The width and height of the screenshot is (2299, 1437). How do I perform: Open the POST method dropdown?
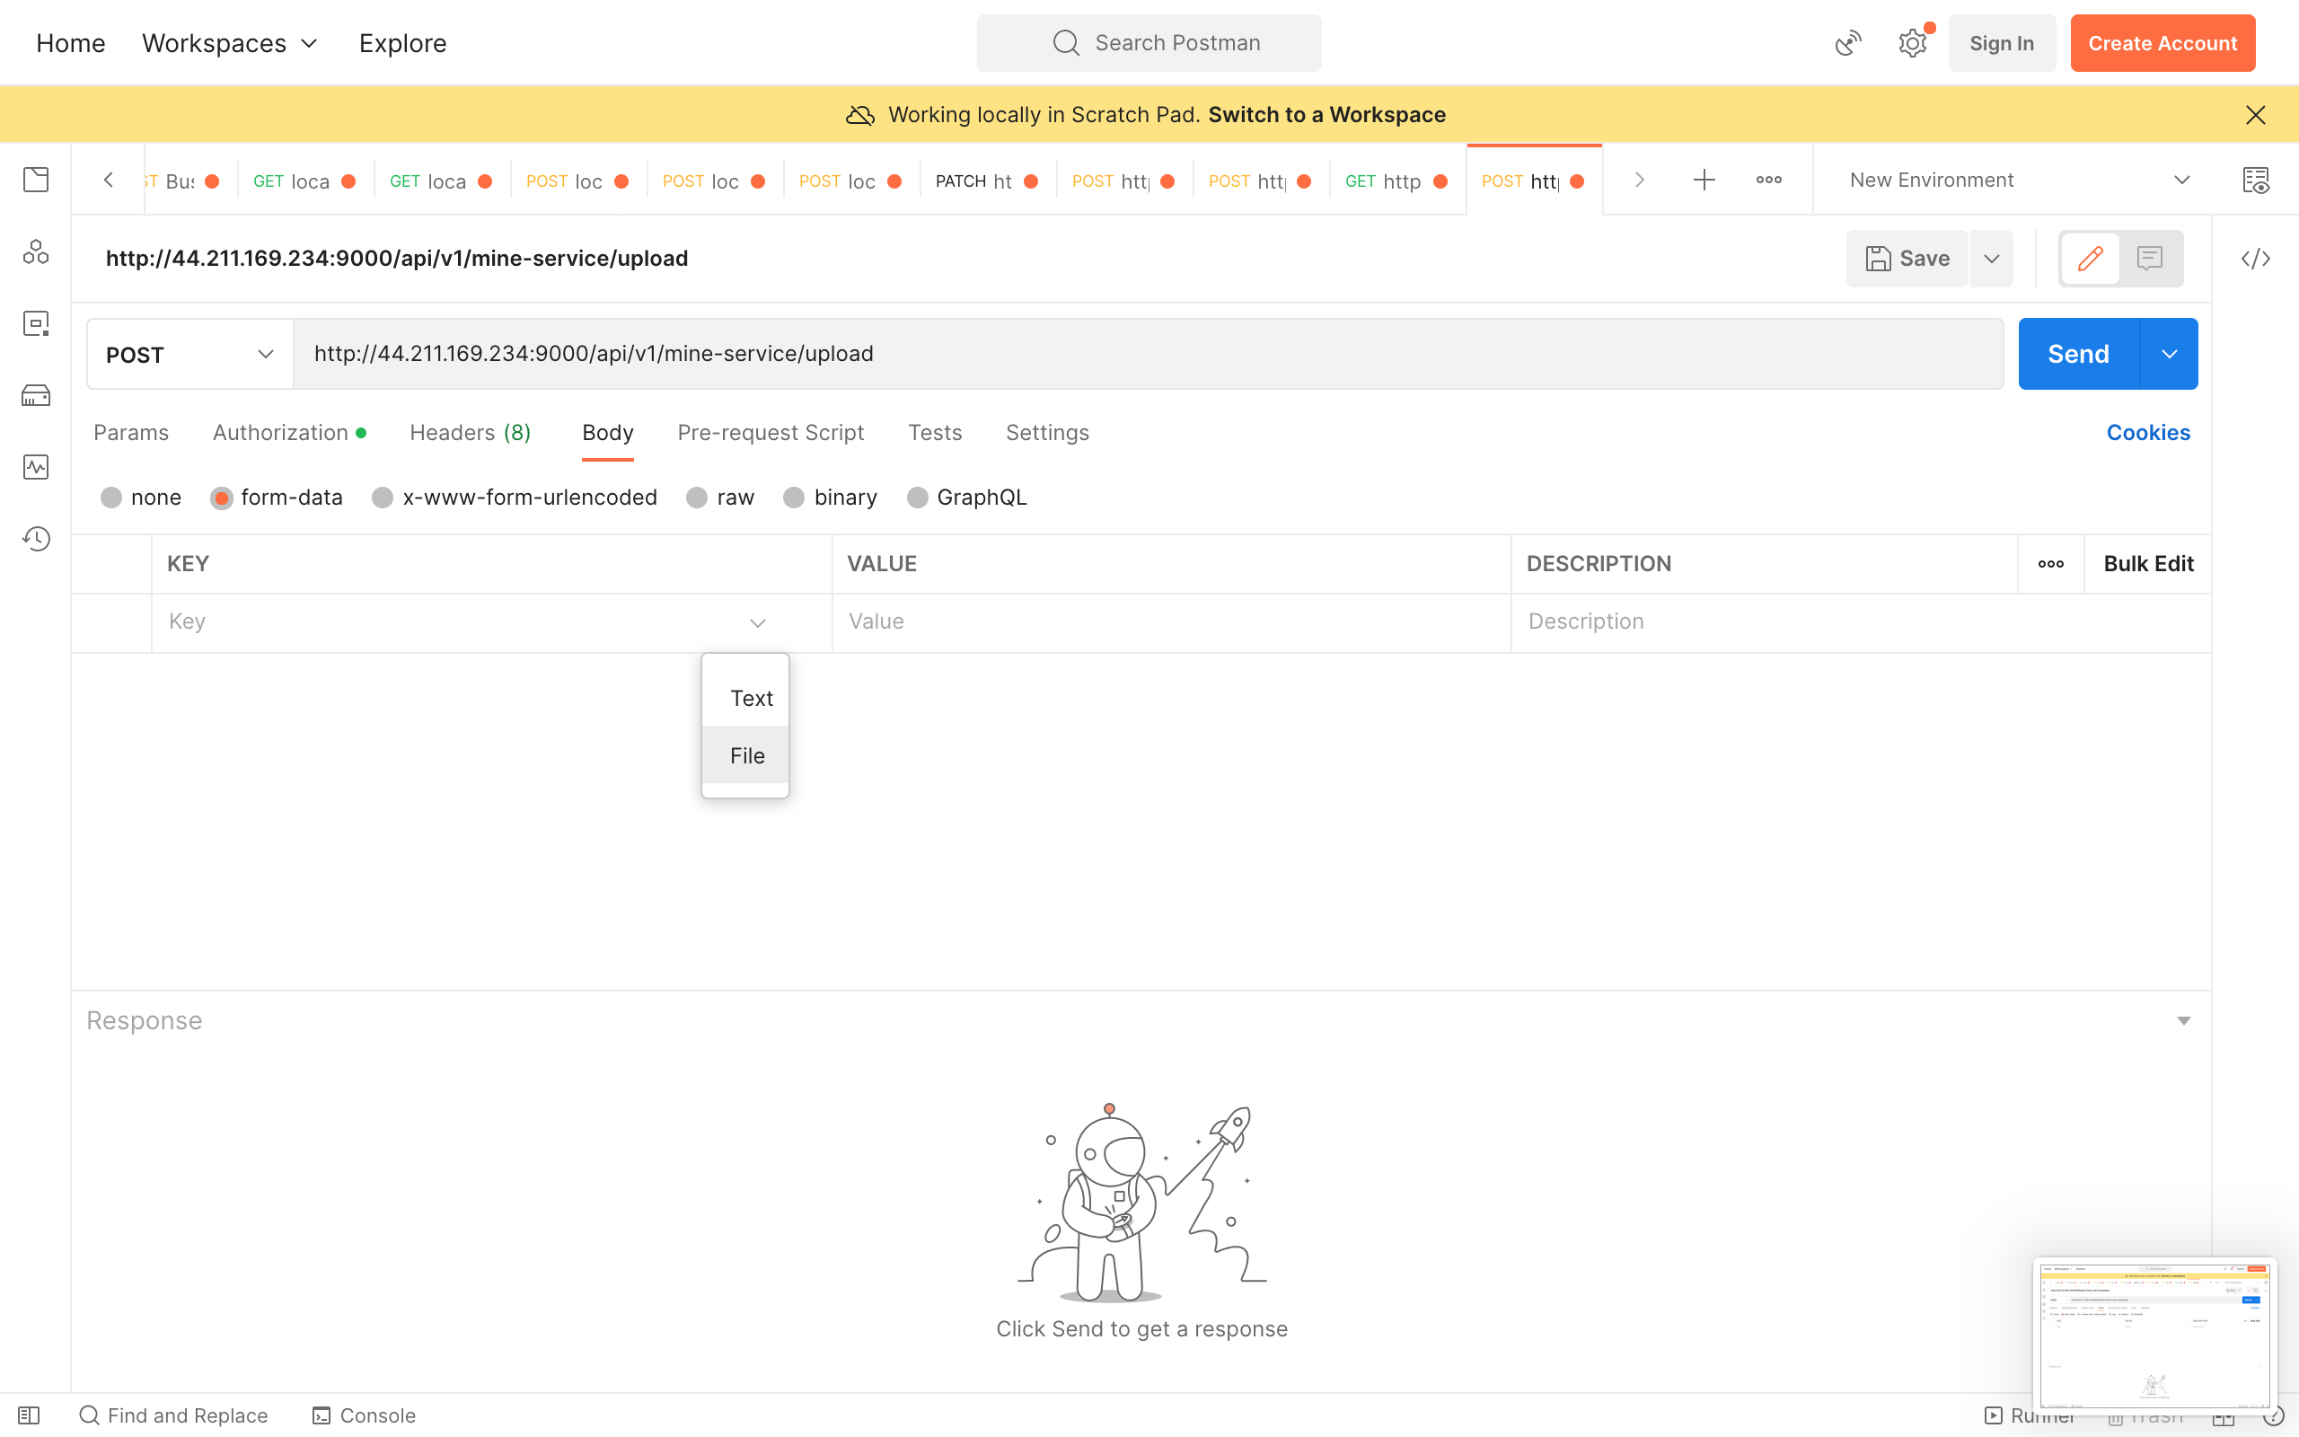190,355
